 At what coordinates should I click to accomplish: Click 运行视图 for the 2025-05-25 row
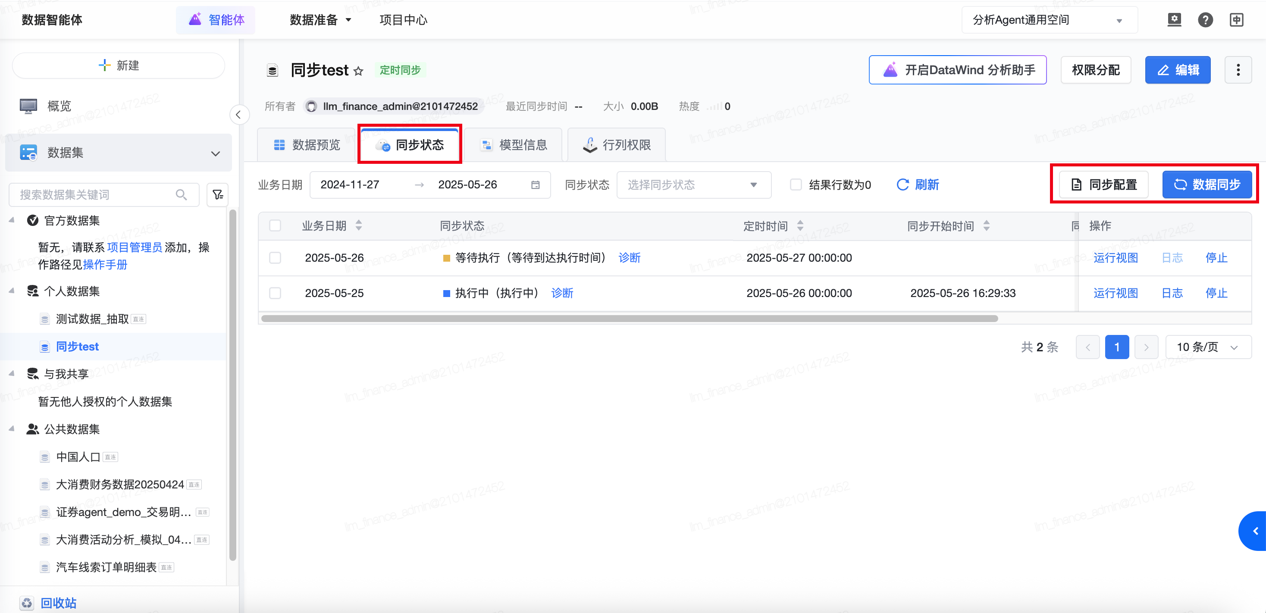point(1116,293)
